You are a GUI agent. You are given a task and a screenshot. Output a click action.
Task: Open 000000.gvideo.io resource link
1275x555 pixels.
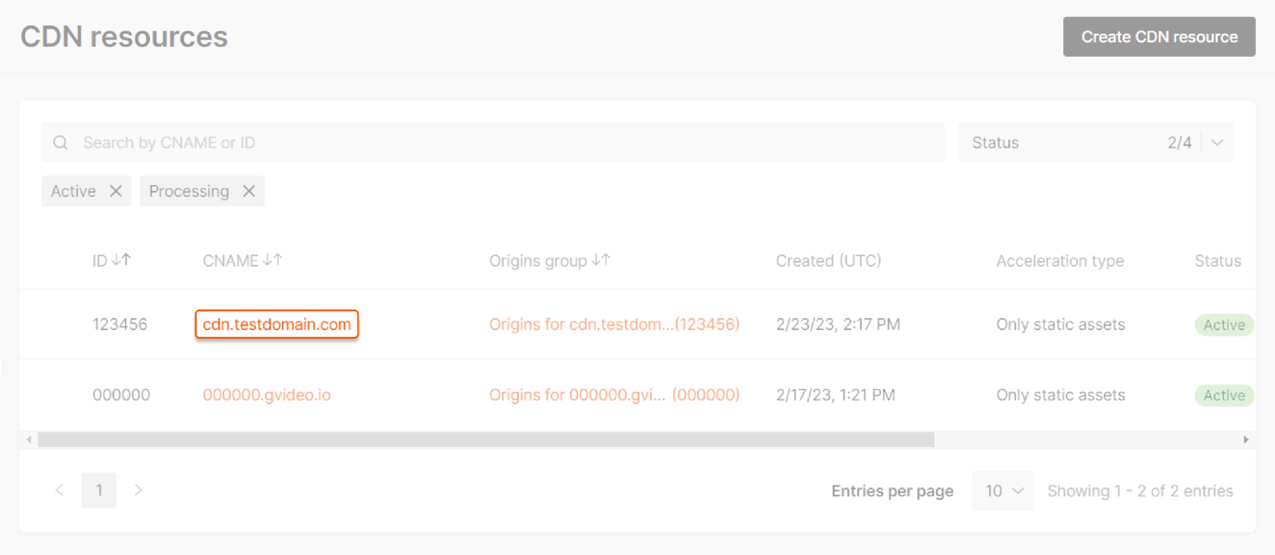pyautogui.click(x=267, y=395)
